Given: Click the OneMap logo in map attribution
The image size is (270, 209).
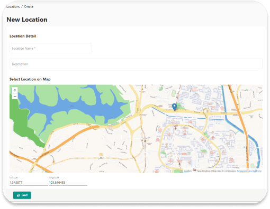Looking at the screenshot, I should coord(194,170).
